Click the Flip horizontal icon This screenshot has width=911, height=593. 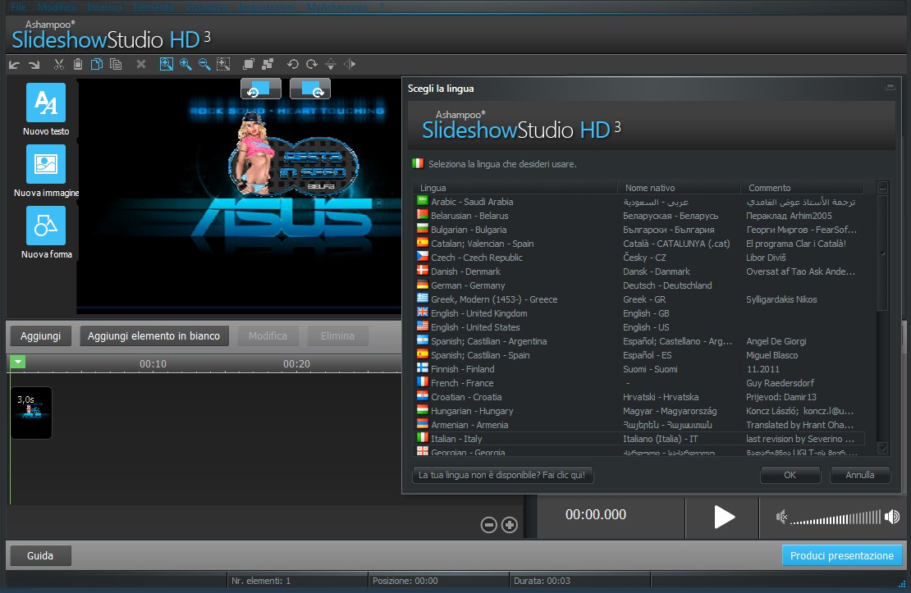click(350, 65)
